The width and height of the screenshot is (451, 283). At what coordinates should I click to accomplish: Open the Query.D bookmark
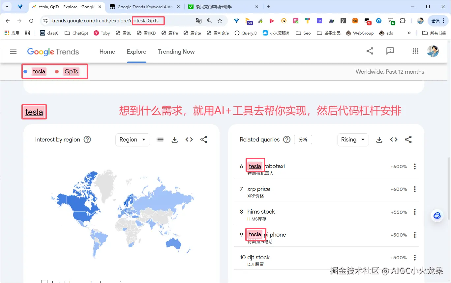[x=246, y=33]
